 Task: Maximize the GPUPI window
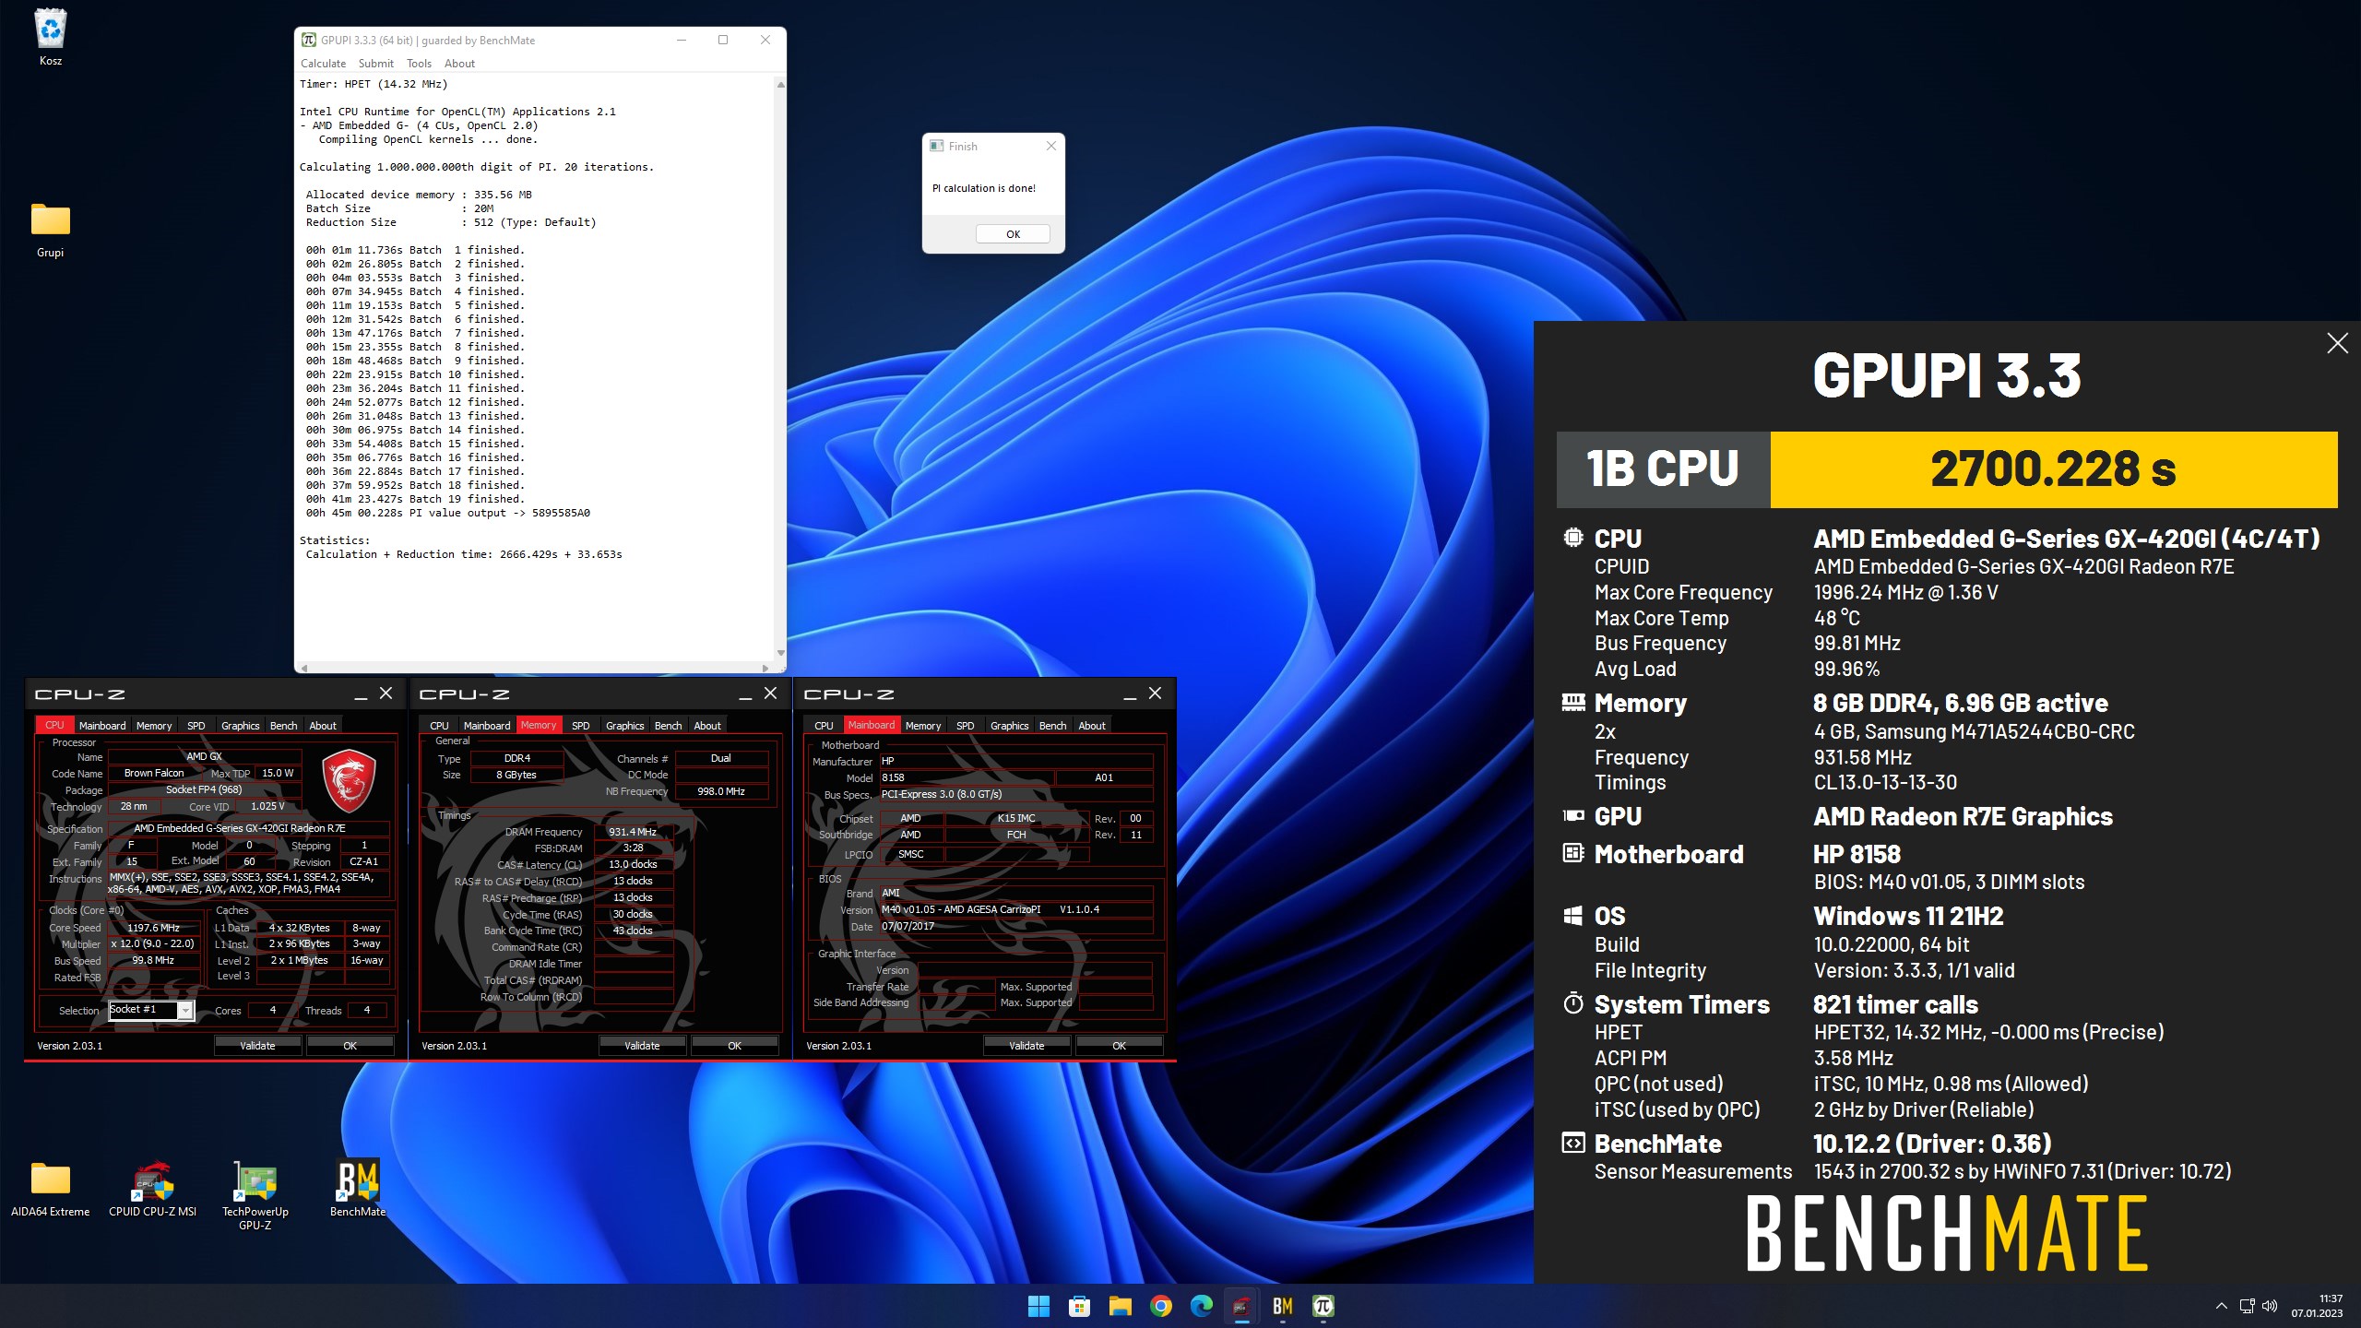tap(723, 40)
